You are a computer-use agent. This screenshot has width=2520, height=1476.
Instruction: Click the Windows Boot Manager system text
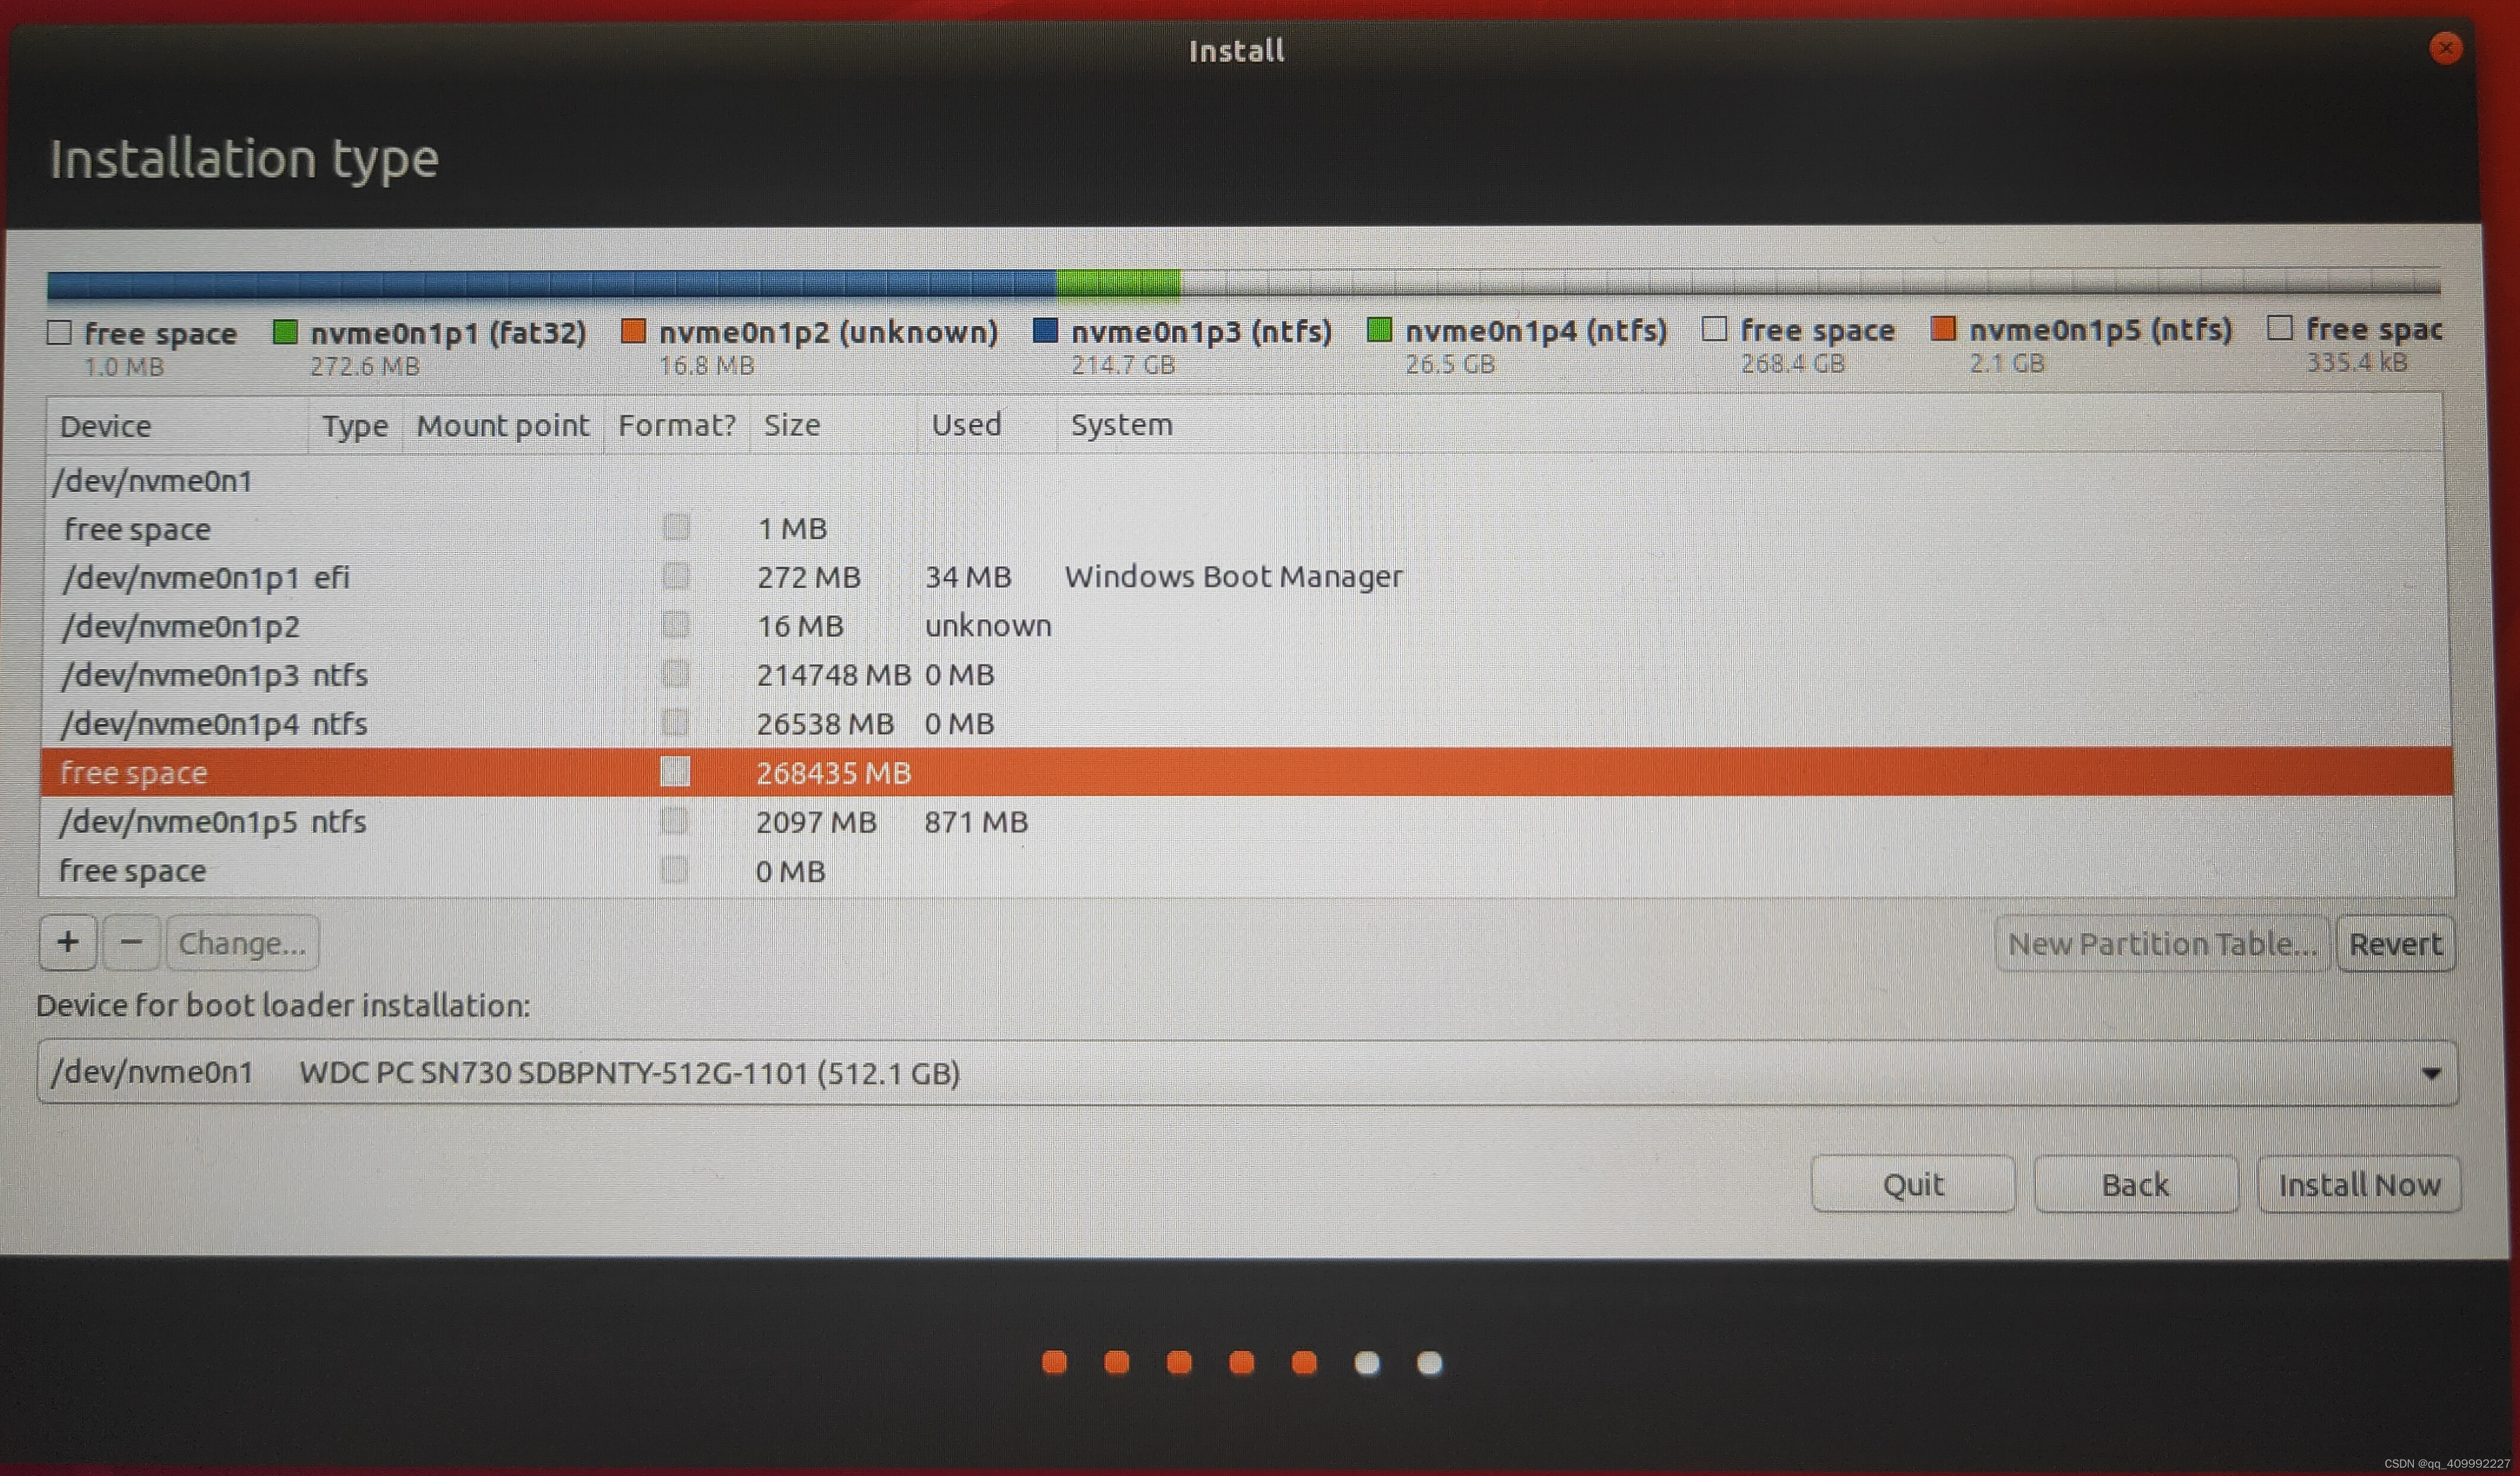tap(1233, 576)
